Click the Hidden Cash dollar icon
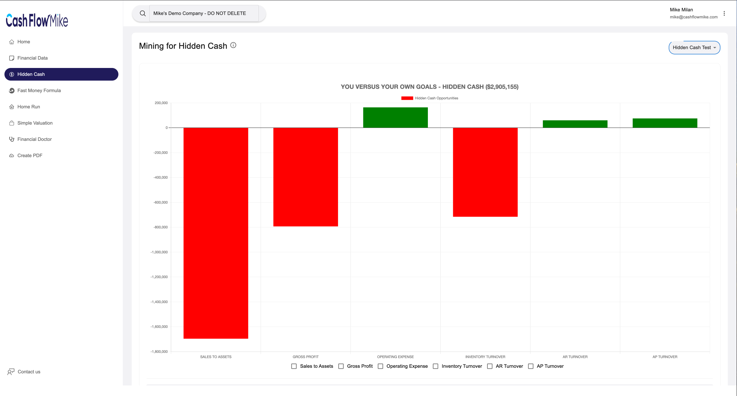This screenshot has width=737, height=396. (12, 74)
